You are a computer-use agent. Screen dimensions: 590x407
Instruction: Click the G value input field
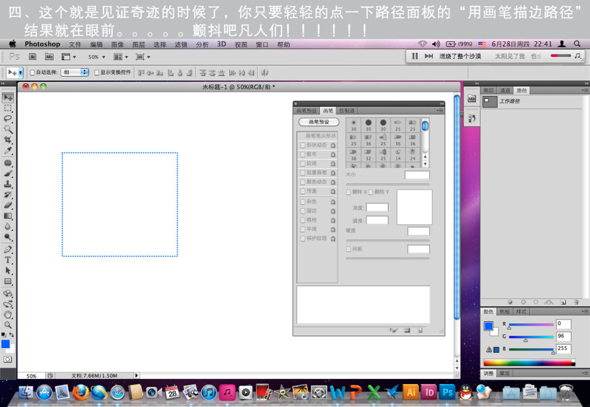click(x=563, y=336)
